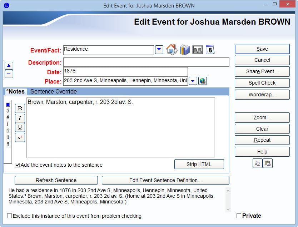The height and width of the screenshot is (227, 298).
Task: Open Edit Event Sentence Definition
Action: pos(165,180)
